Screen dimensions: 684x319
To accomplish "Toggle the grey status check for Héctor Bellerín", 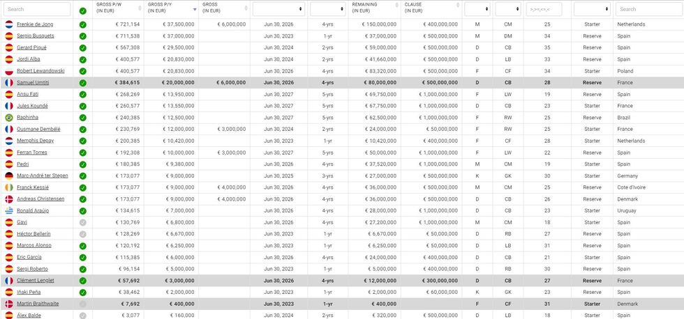I will 83,234.
